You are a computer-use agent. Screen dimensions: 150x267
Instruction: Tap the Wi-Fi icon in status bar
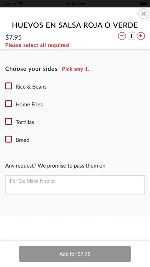[21, 3]
